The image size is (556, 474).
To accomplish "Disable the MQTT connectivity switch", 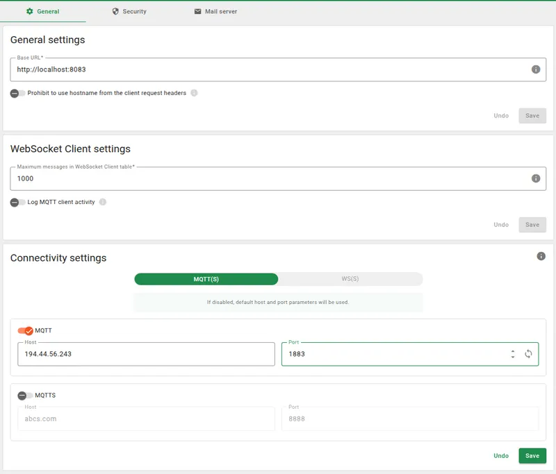I will 25,330.
